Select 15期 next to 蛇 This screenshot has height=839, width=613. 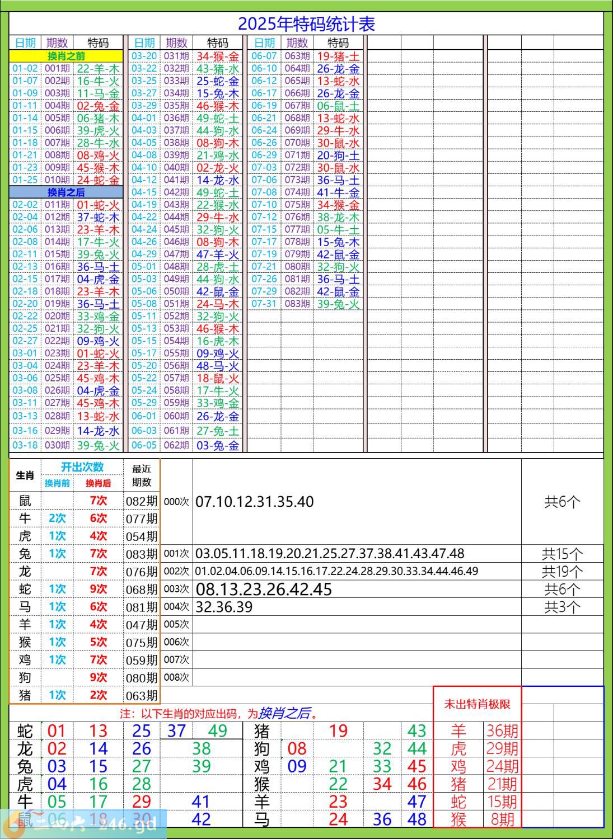tap(502, 802)
